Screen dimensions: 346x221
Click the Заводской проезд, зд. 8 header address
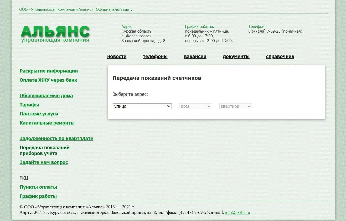point(143,41)
